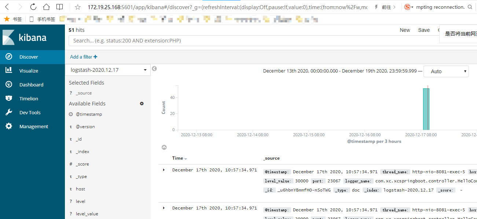Reload the page with refresh icon

[33, 7]
